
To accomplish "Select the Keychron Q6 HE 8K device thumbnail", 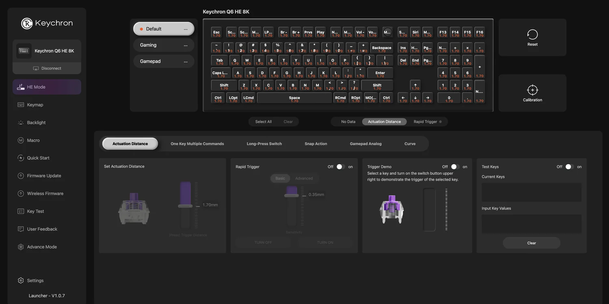I will point(24,51).
